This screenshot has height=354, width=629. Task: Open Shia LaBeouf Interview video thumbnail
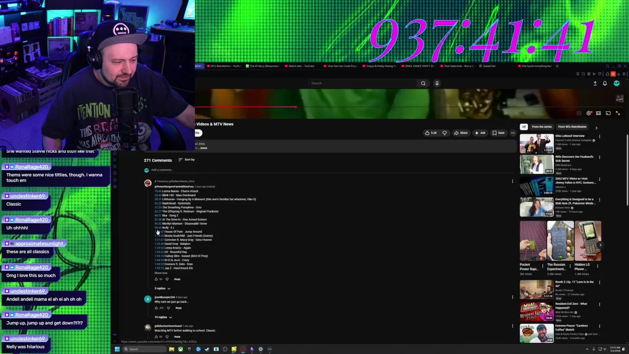(537, 144)
